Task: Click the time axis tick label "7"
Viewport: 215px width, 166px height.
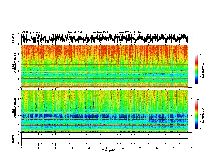Action: pyautogui.click(x=140, y=148)
